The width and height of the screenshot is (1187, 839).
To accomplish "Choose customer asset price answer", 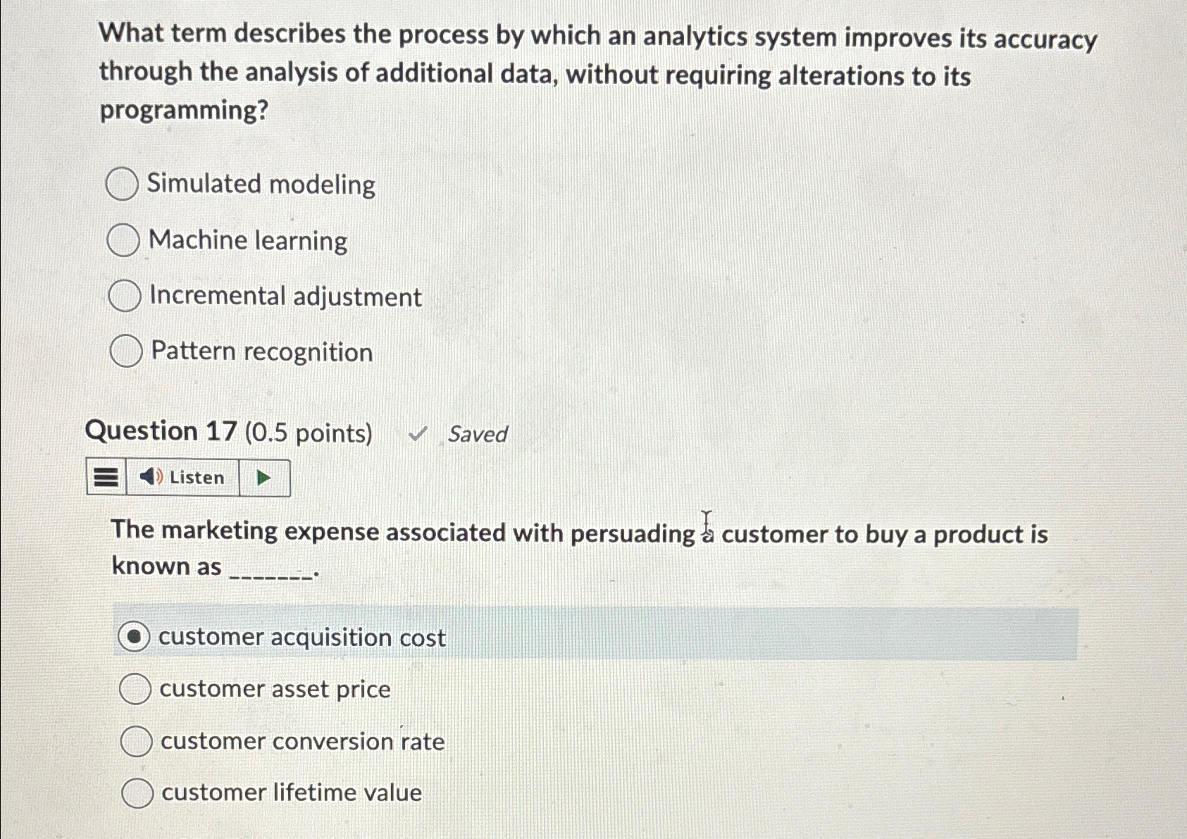I will [x=136, y=689].
